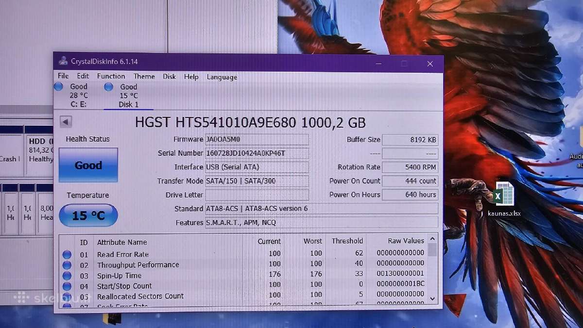Click the blue status circle above Disk 1

tap(109, 86)
